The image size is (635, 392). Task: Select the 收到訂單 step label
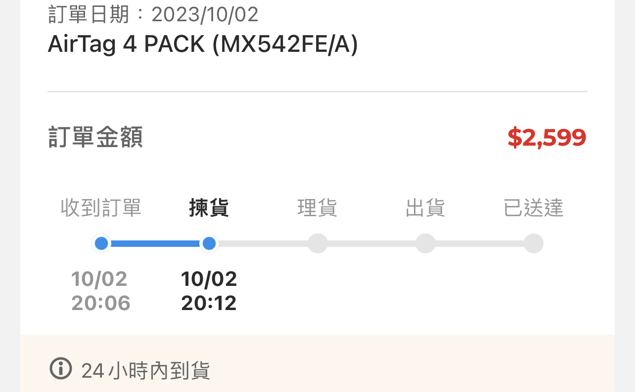tap(101, 208)
